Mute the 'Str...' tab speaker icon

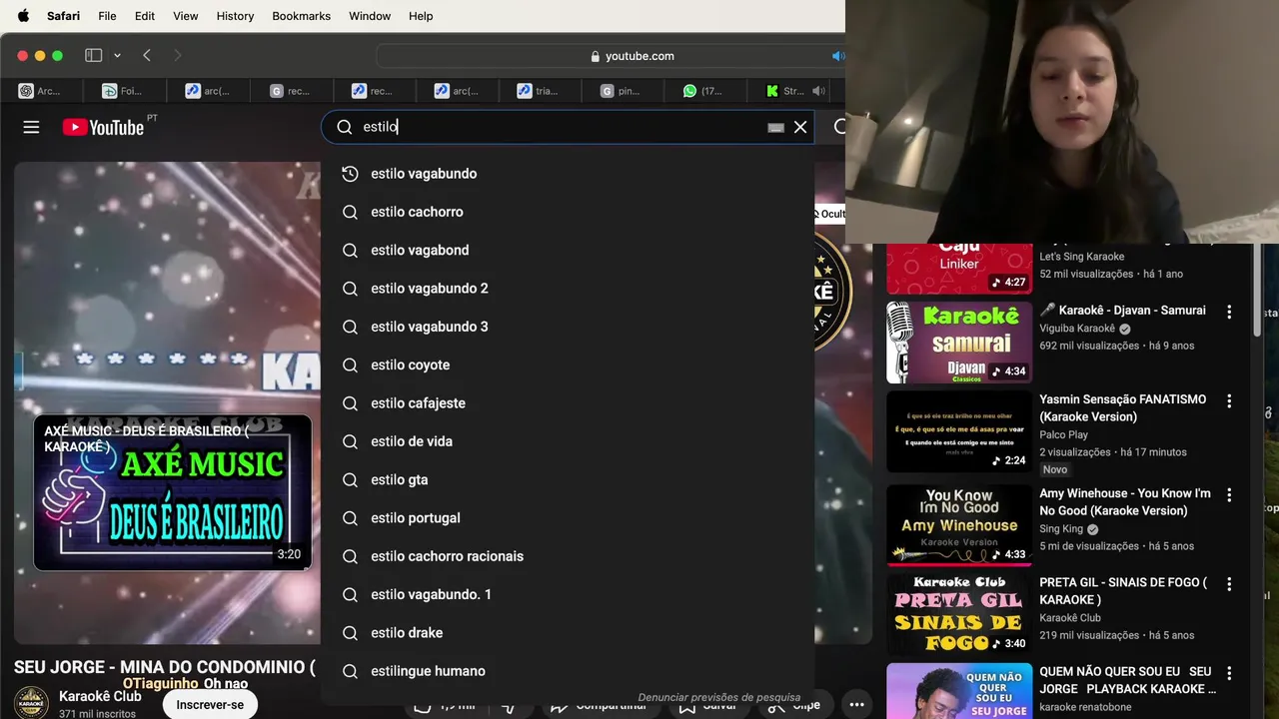click(818, 91)
